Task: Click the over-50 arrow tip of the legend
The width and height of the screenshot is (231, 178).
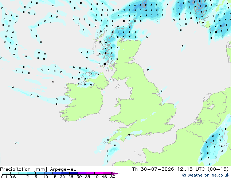Action: pyautogui.click(x=115, y=173)
